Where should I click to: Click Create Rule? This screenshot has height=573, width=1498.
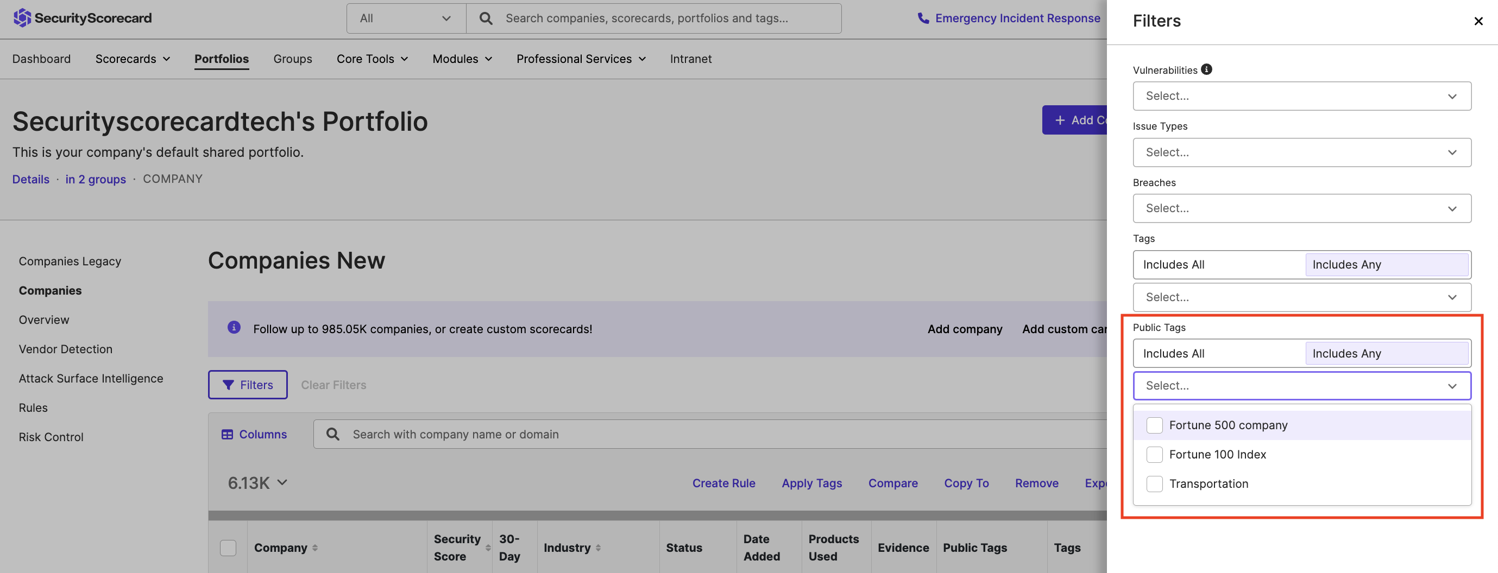[x=723, y=483]
